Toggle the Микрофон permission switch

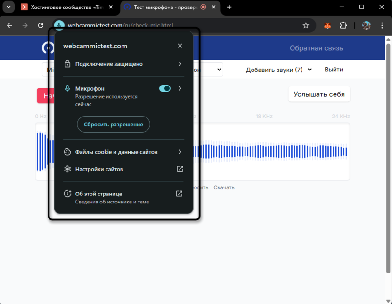pos(165,88)
